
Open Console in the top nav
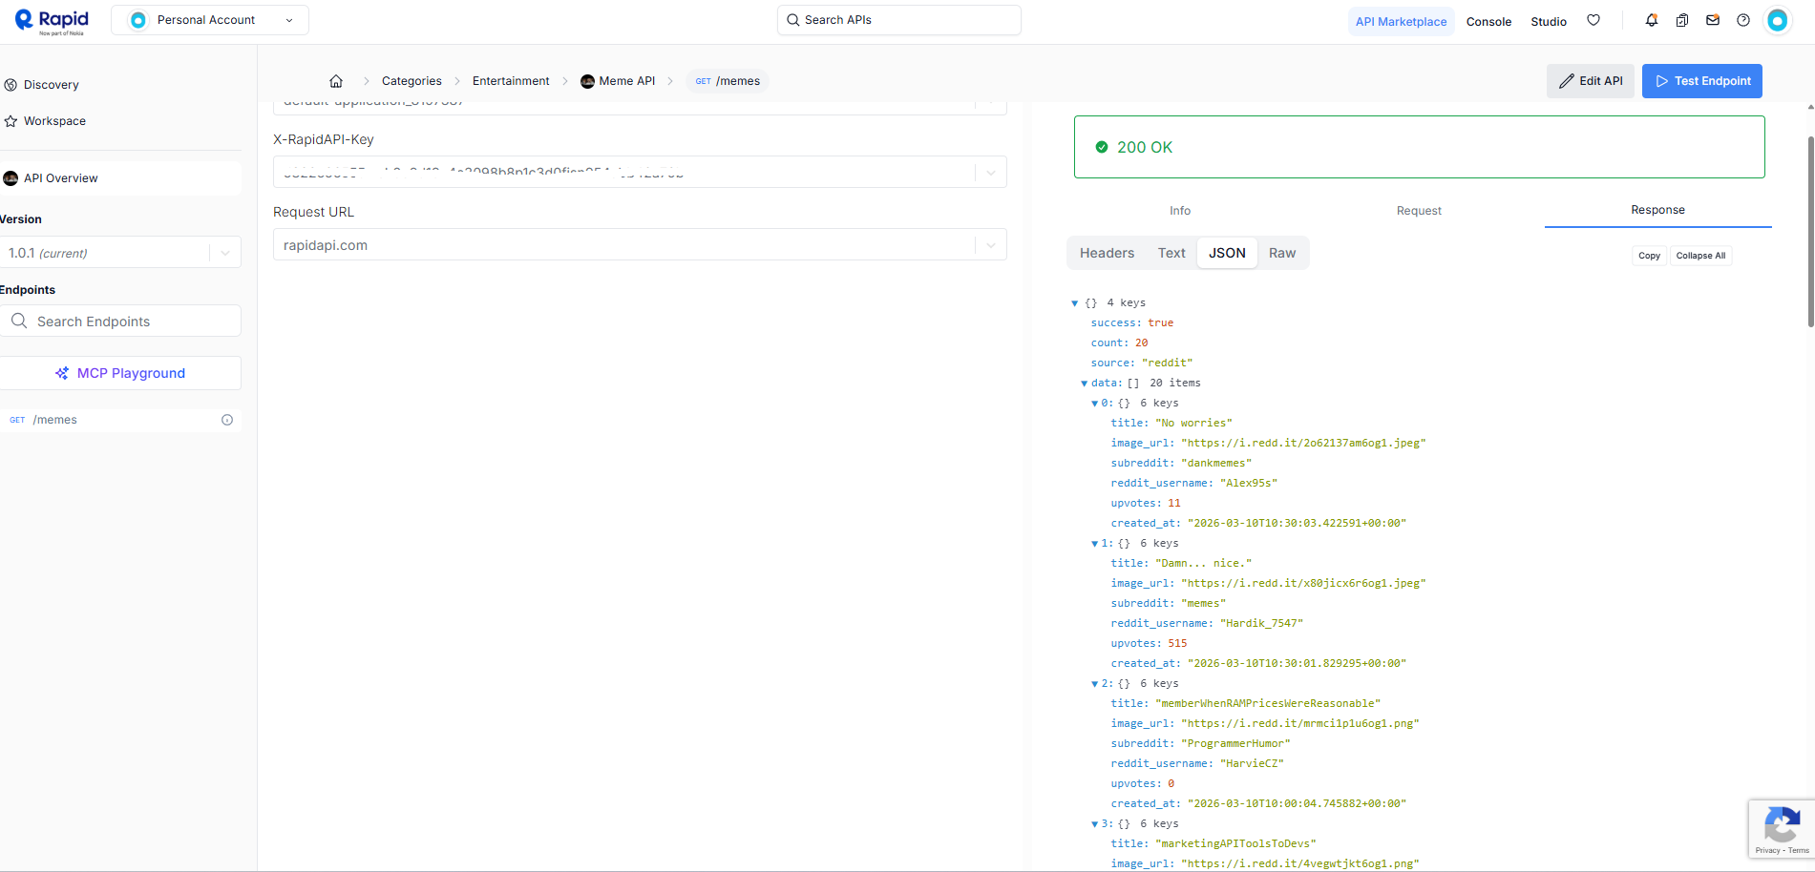click(1489, 21)
